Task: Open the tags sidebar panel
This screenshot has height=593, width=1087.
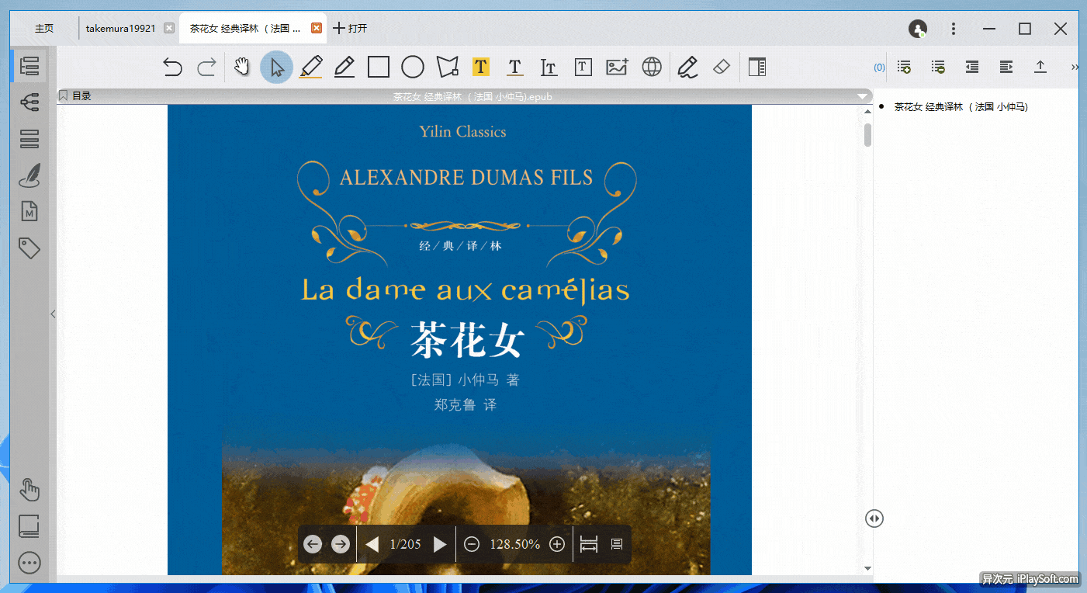Action: [29, 248]
